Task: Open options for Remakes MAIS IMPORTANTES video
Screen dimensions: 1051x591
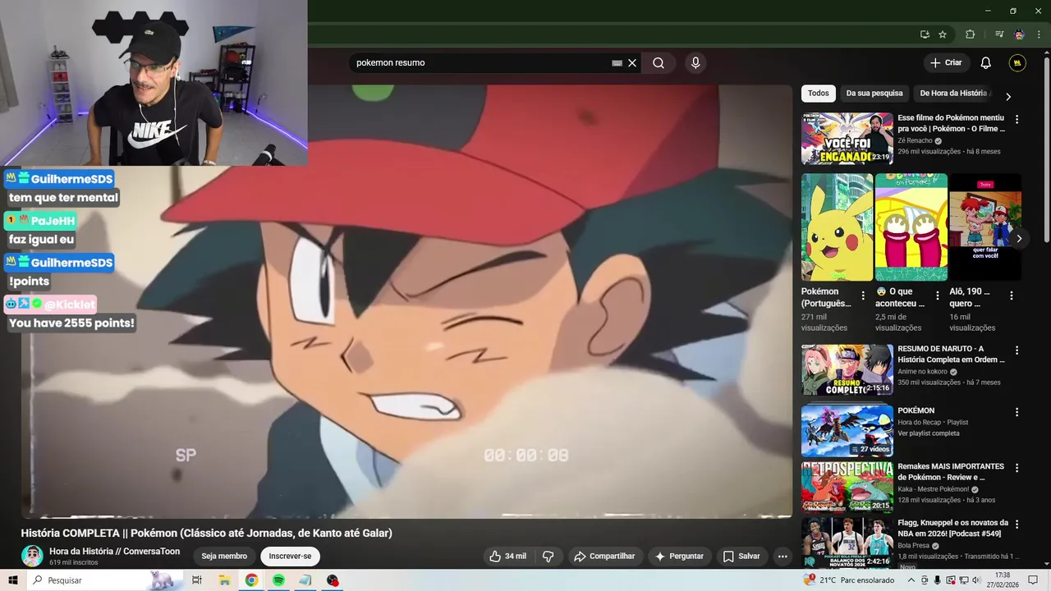Action: pyautogui.click(x=1017, y=468)
